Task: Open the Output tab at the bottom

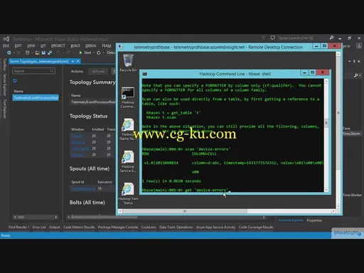Action: 55,227
